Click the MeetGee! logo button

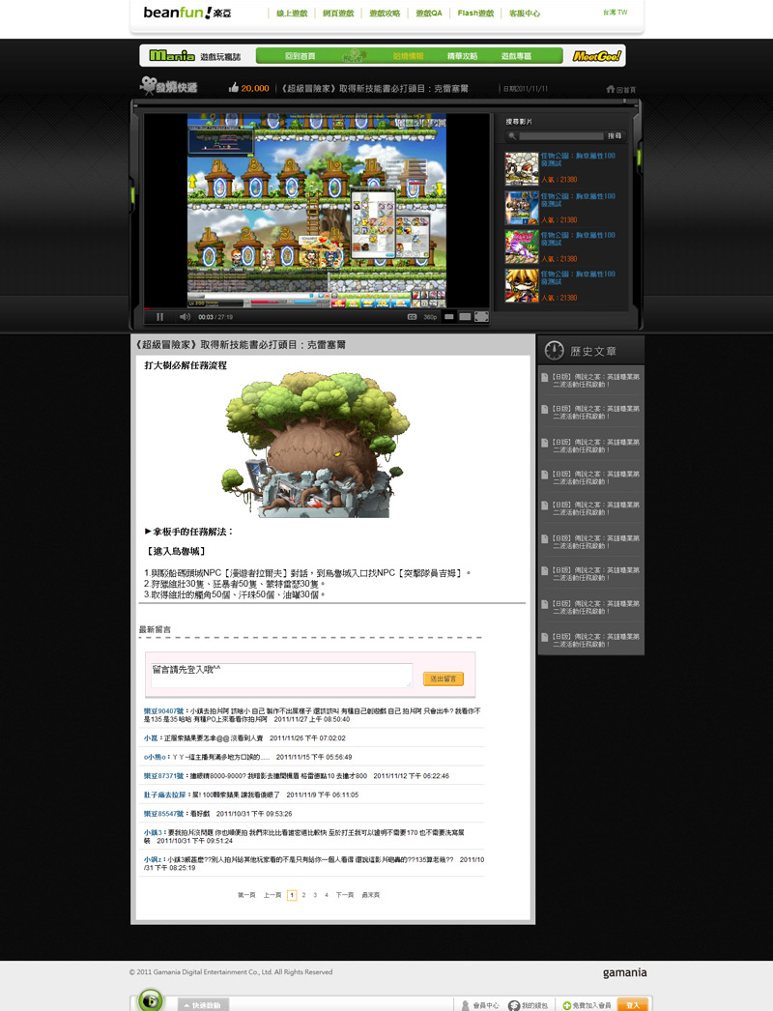coord(597,56)
